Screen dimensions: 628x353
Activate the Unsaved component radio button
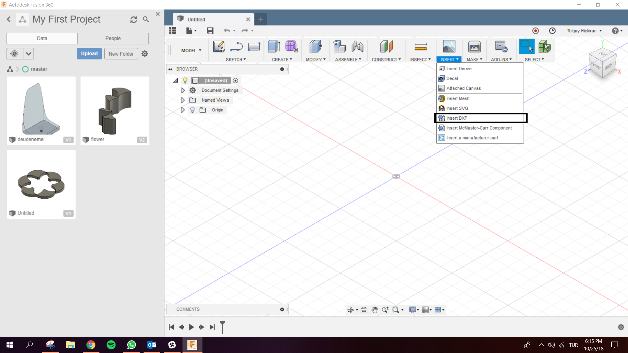coord(235,80)
